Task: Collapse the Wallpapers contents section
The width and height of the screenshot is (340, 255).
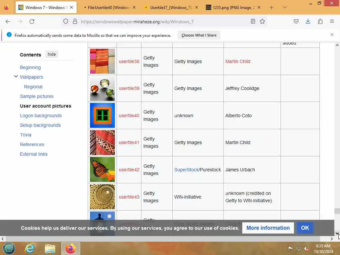Action: tap(16, 76)
